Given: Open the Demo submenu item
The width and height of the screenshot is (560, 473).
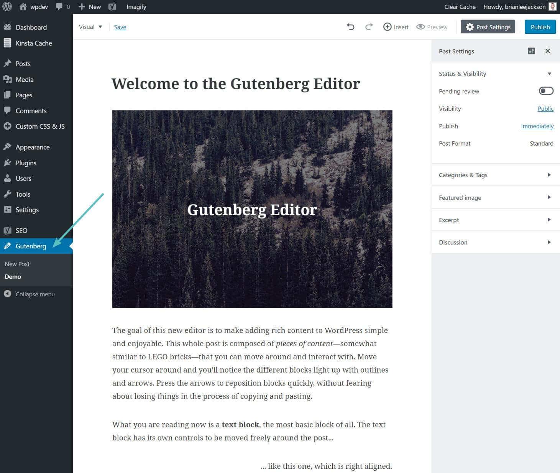Looking at the screenshot, I should click(x=13, y=276).
